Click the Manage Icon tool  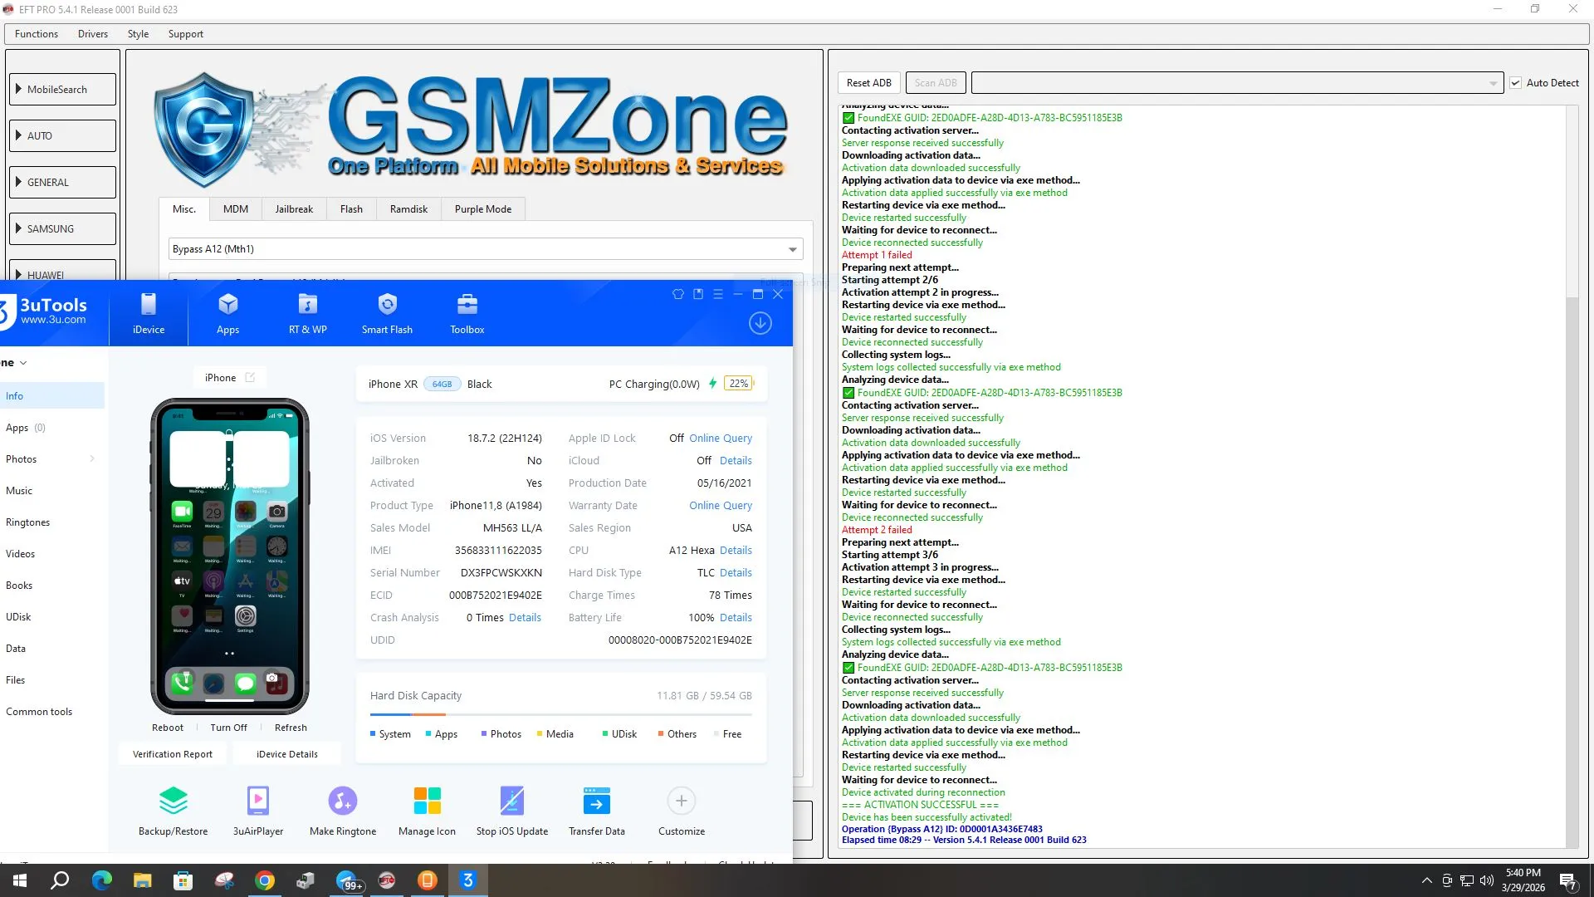427,801
